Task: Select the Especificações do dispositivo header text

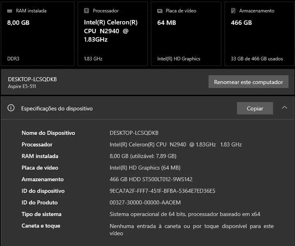Action: coord(57,108)
